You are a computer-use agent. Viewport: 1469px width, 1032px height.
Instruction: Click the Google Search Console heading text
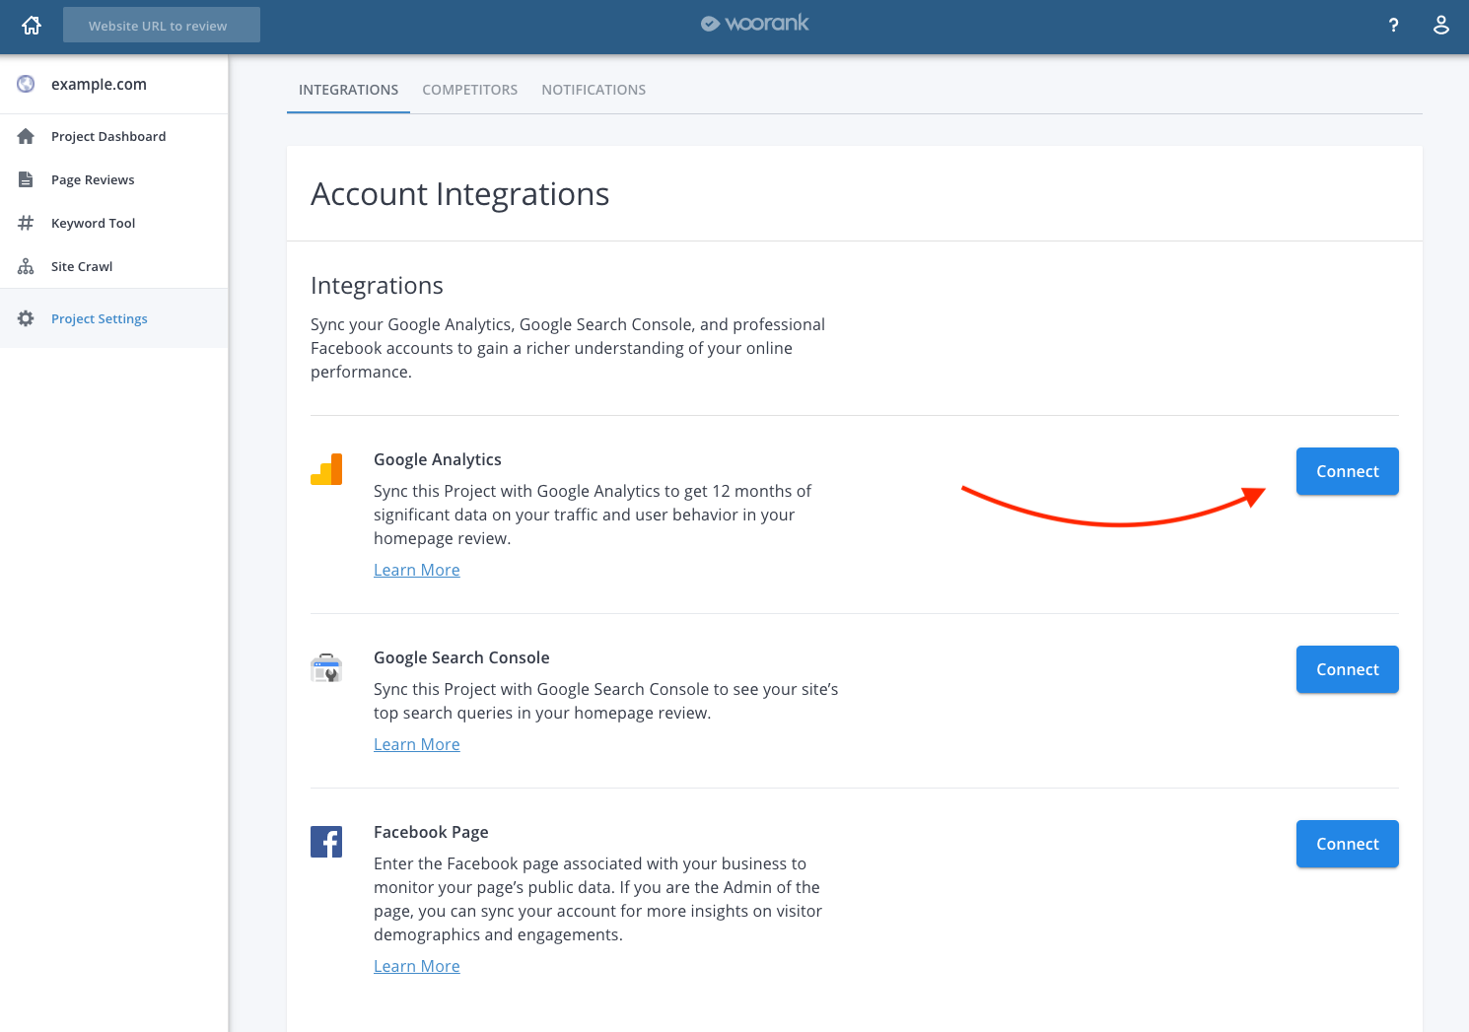tap(461, 657)
